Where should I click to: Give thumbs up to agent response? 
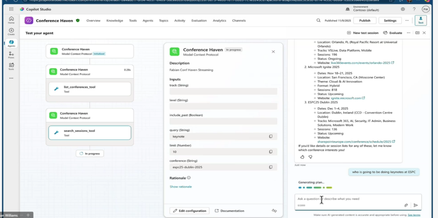302,157
